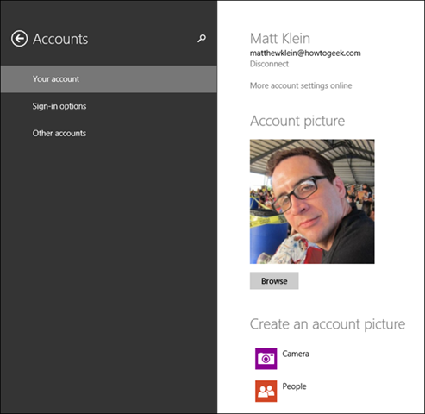This screenshot has width=425, height=414.
Task: Click the current account picture thumbnail
Action: (x=312, y=202)
